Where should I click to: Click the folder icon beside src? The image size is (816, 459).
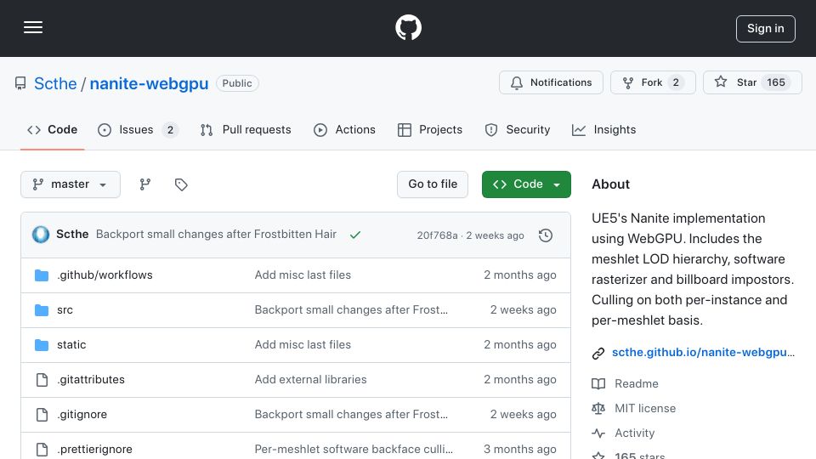coord(42,310)
